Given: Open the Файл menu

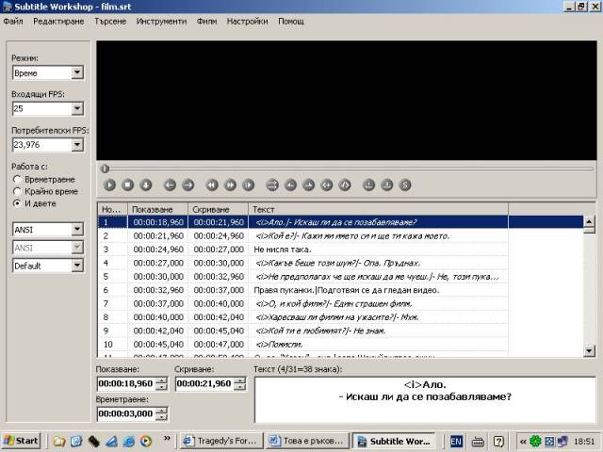Looking at the screenshot, I should pos(13,21).
